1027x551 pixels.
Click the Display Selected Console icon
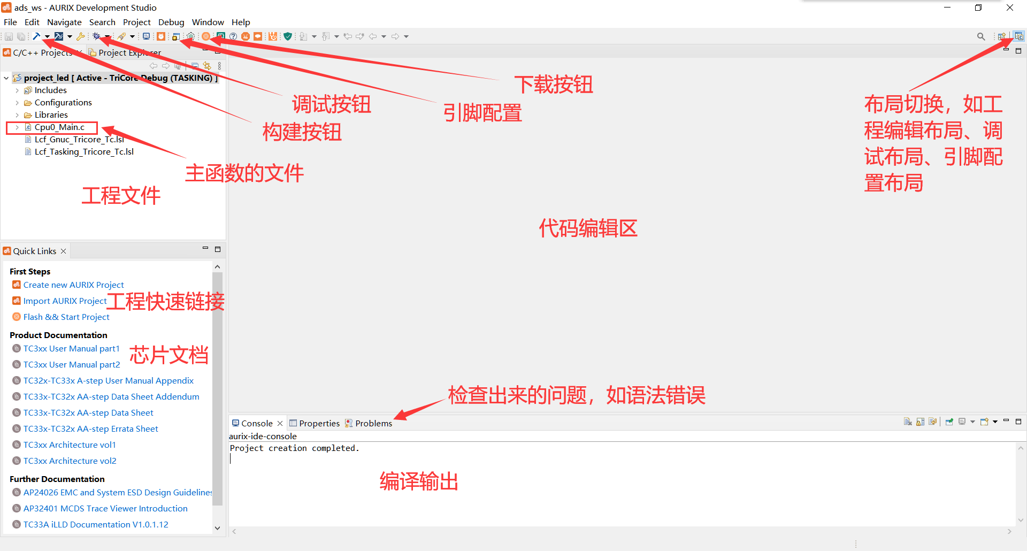[962, 422]
